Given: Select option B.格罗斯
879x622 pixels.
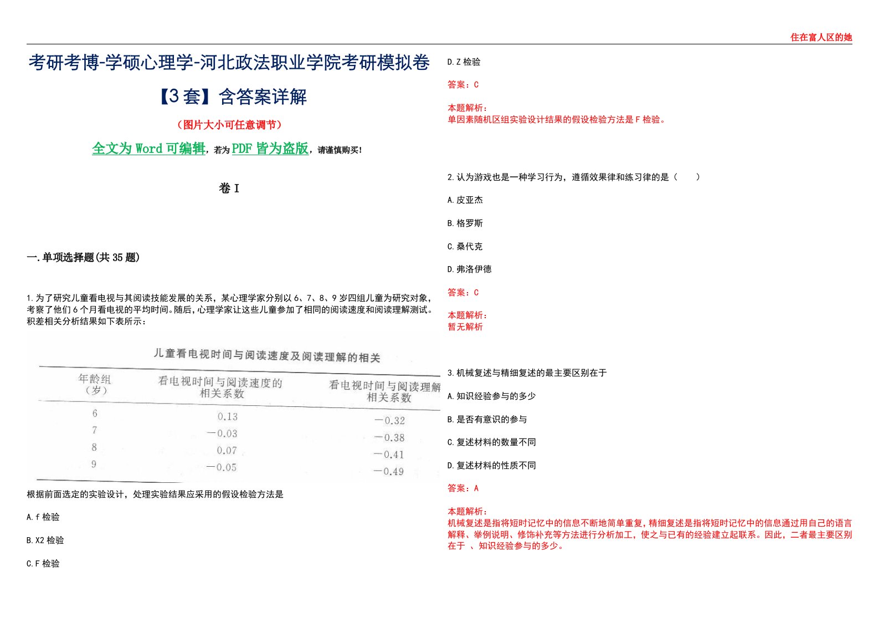Looking at the screenshot, I should pyautogui.click(x=465, y=223).
